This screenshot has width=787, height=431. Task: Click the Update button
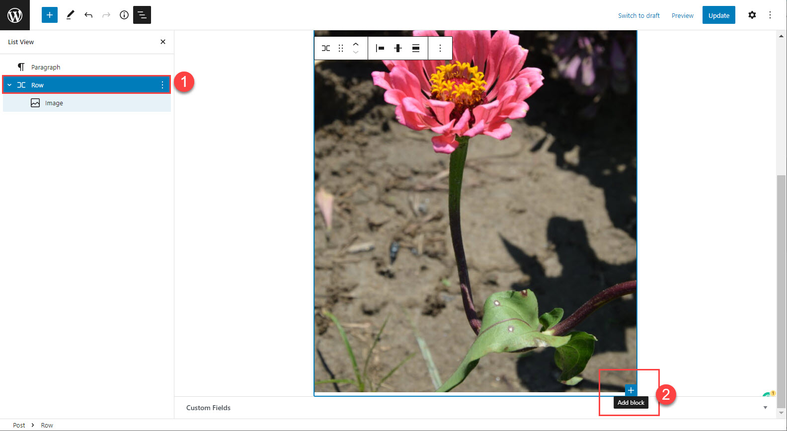tap(719, 15)
